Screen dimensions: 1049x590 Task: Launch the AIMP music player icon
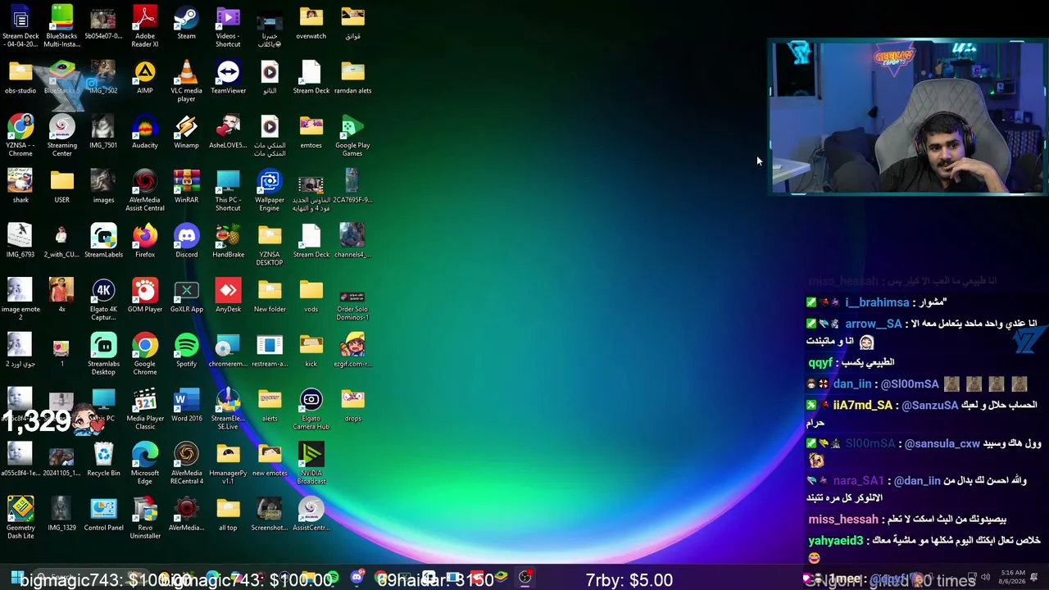(145, 77)
